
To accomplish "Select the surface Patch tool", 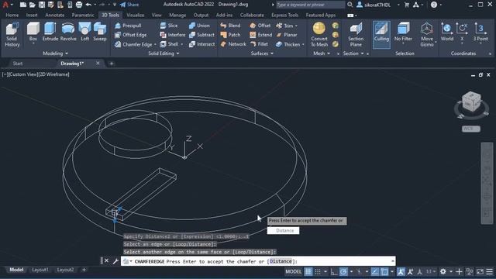I will 230,35.
